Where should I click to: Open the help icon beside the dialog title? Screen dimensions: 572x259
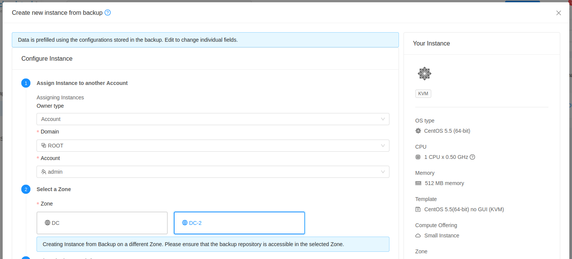point(107,13)
